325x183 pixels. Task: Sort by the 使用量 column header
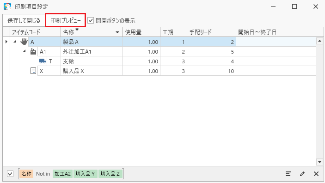click(141, 32)
